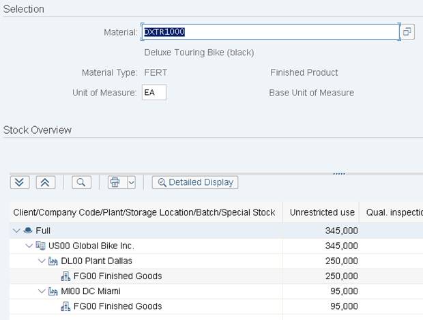Viewport: 423px width, 320px height.
Task: Select FG00 Finished Goods row under Miami
Action: [117, 306]
